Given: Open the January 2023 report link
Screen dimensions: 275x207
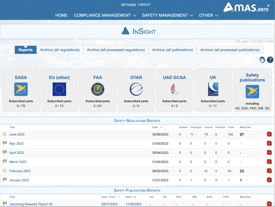Looking at the screenshot, I should pos(19,180).
